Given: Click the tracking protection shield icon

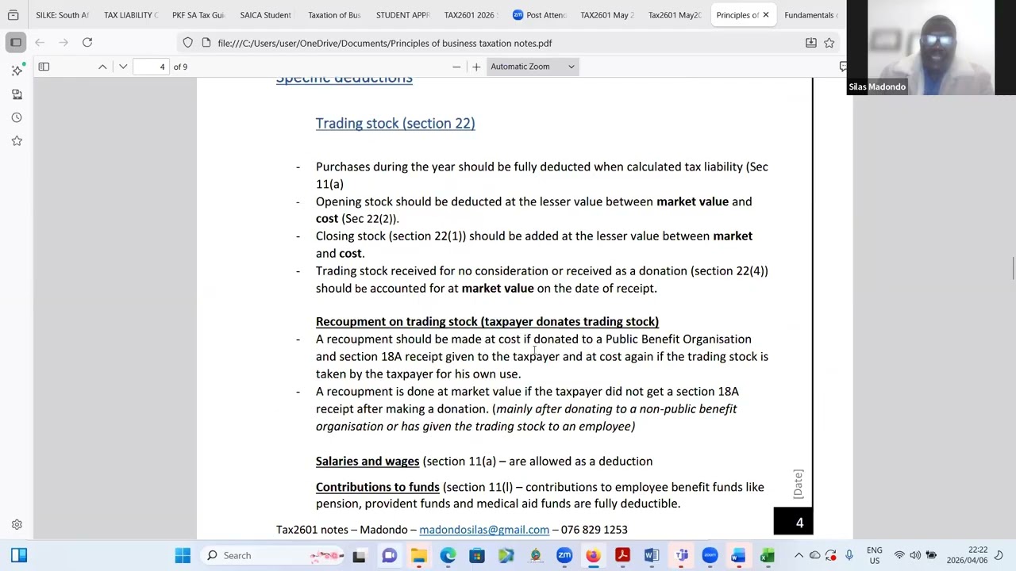Looking at the screenshot, I should (x=187, y=43).
